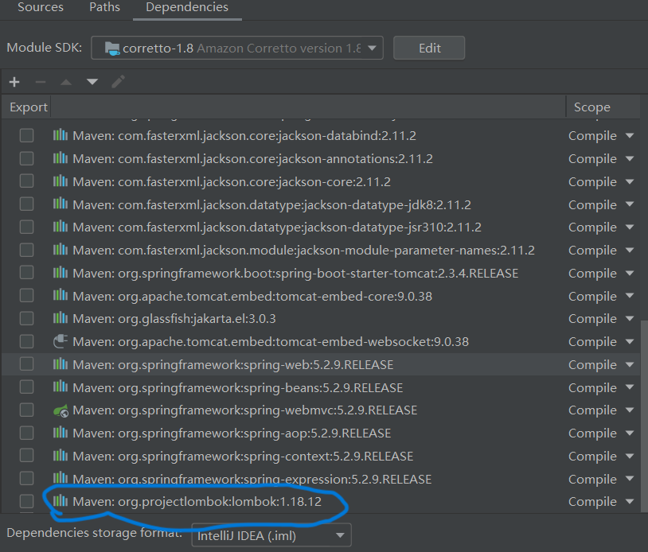Screen dimensions: 648x552
Task: Click the Edit button beside Module SDK
Action: coord(429,48)
